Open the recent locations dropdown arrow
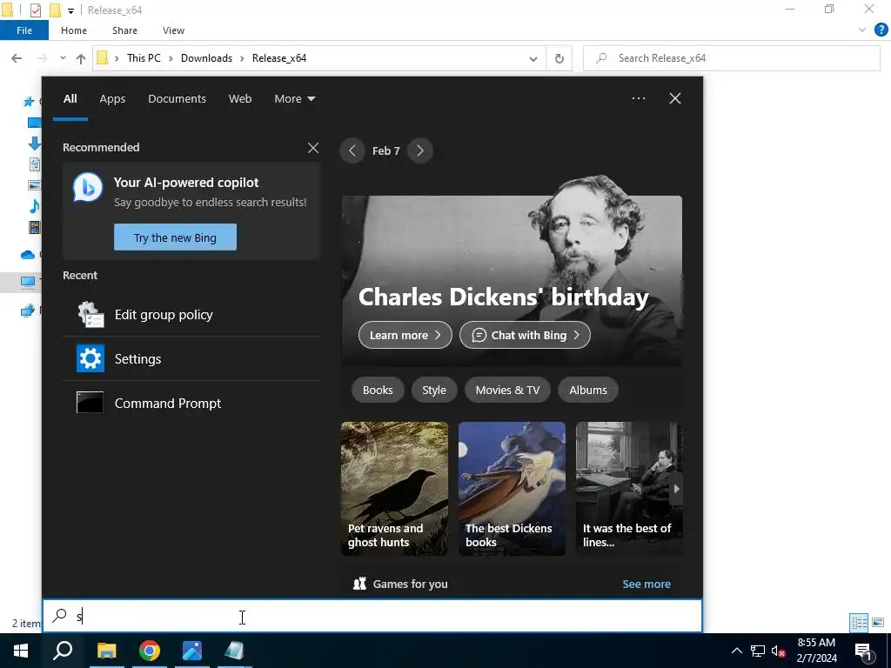This screenshot has height=668, width=891. 63,58
